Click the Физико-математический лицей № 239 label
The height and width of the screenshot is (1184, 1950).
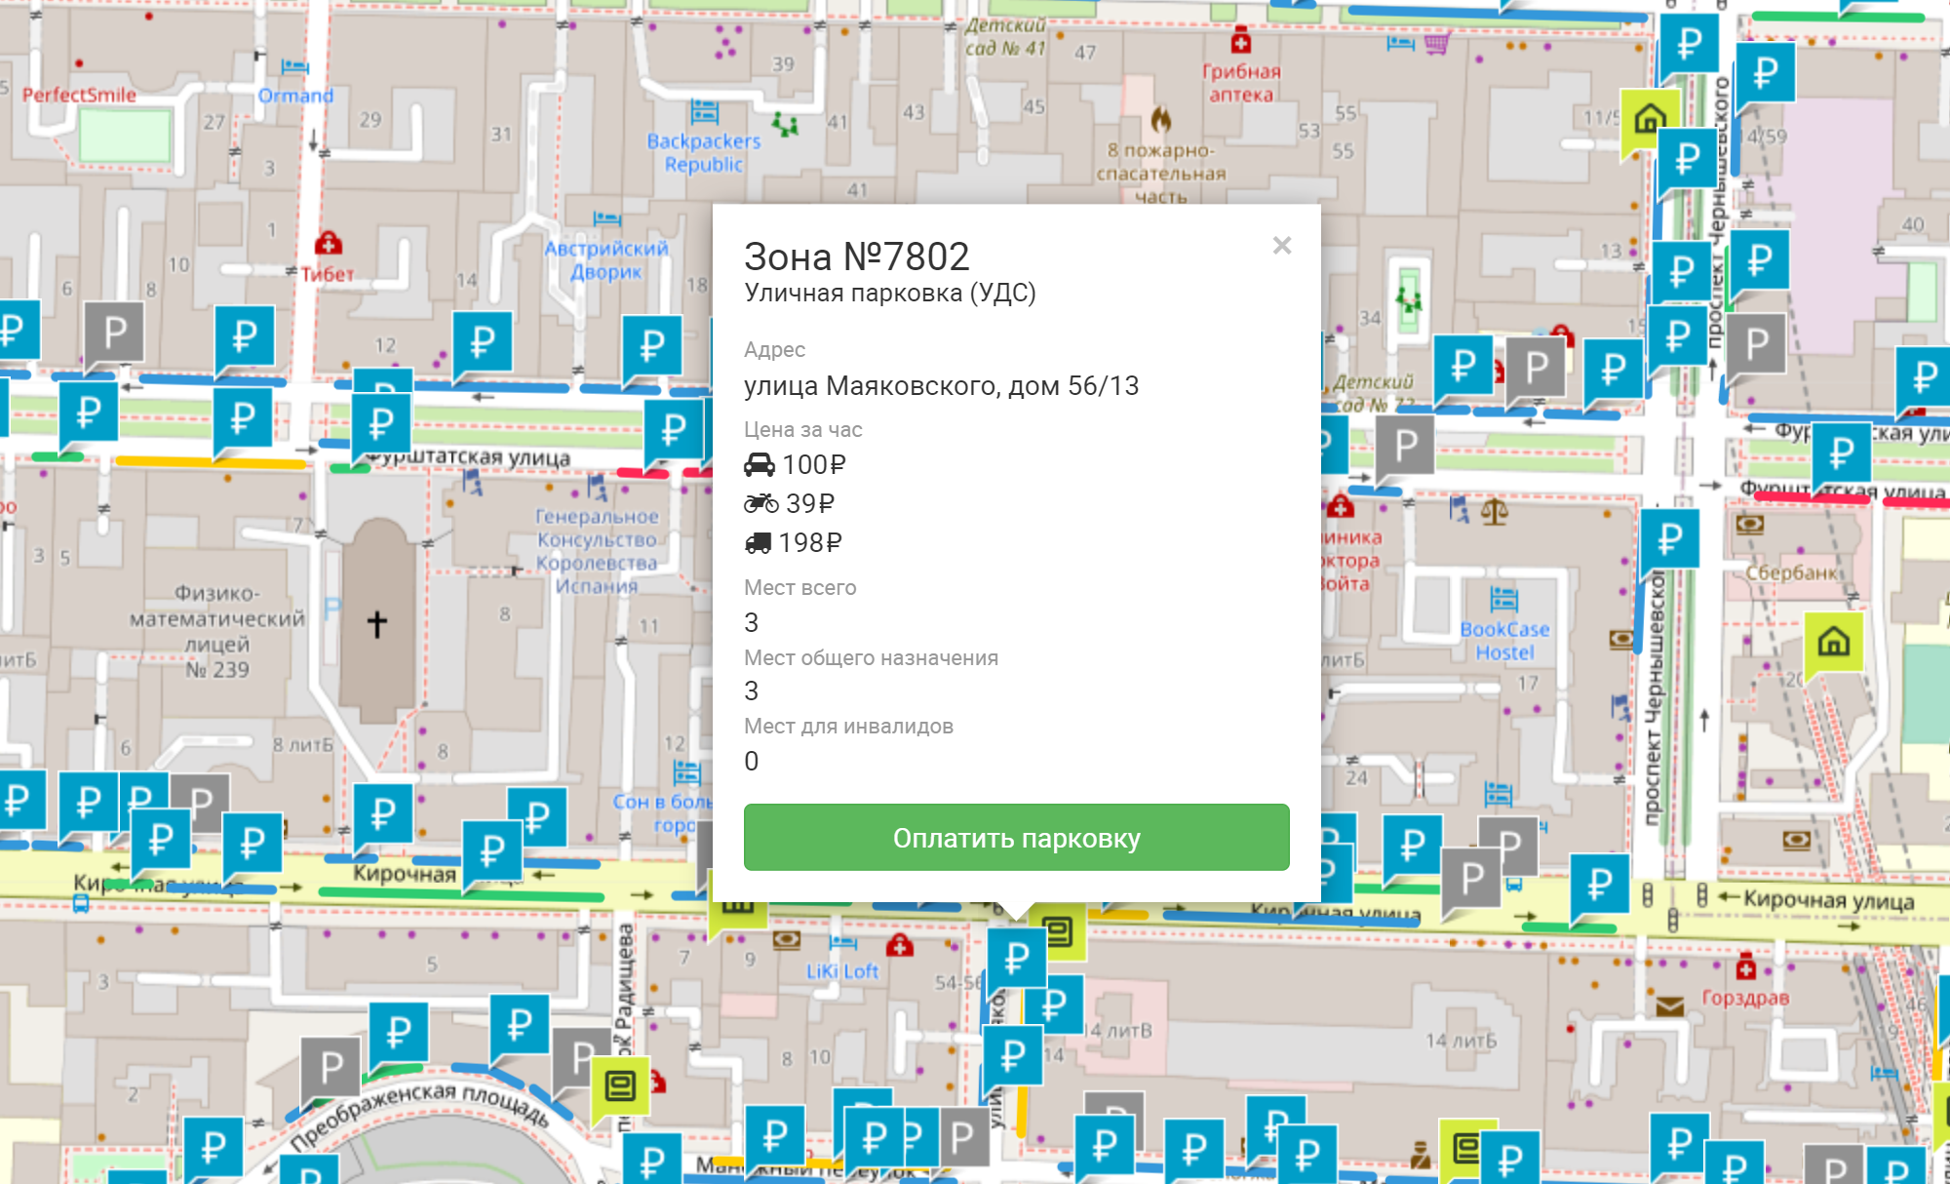(x=217, y=631)
